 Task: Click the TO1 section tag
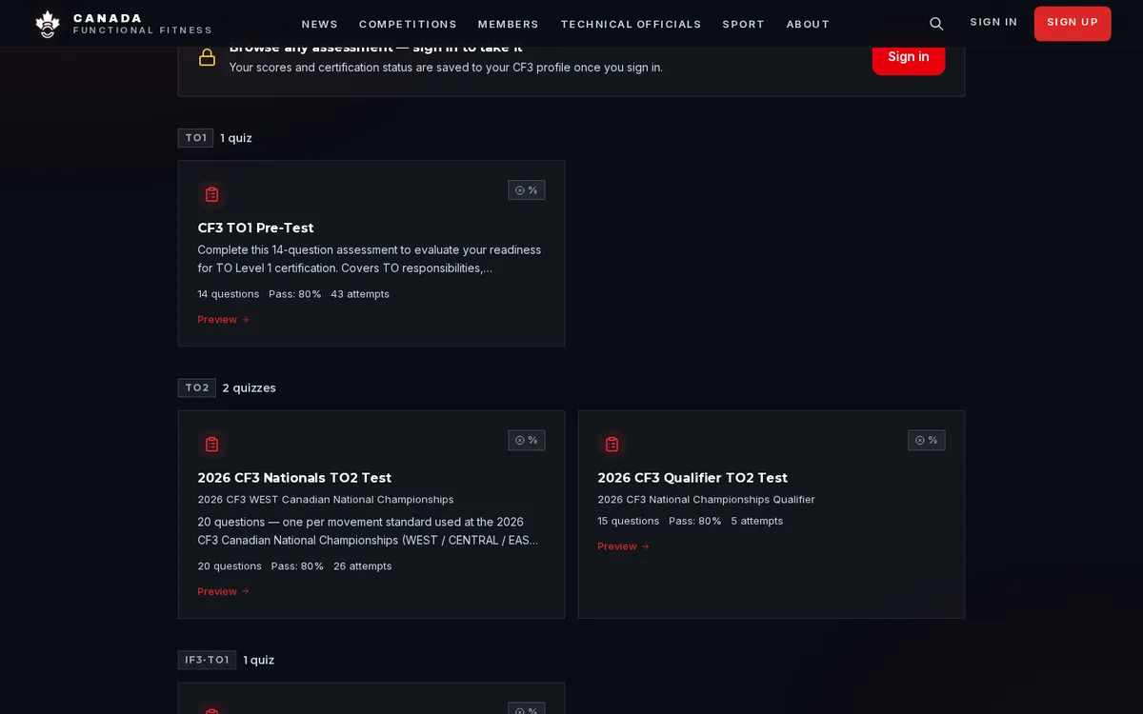point(195,138)
